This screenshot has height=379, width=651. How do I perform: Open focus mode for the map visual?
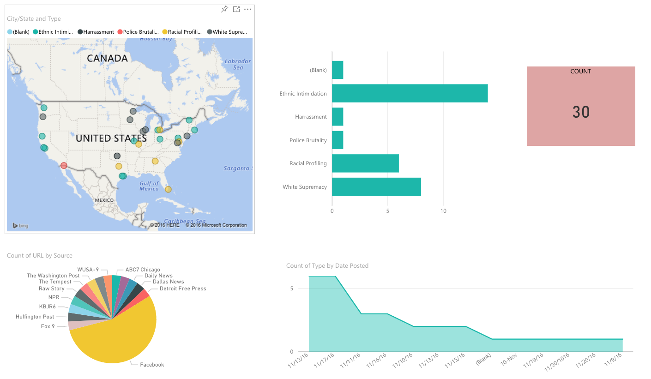[x=236, y=9]
